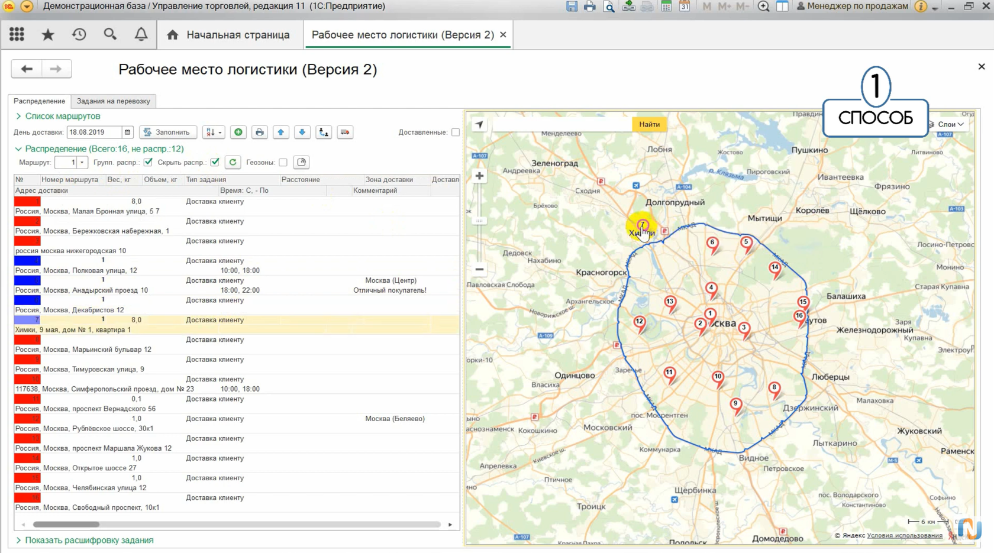The image size is (994, 553).
Task: Open the Начальная страница tab
Action: click(228, 35)
